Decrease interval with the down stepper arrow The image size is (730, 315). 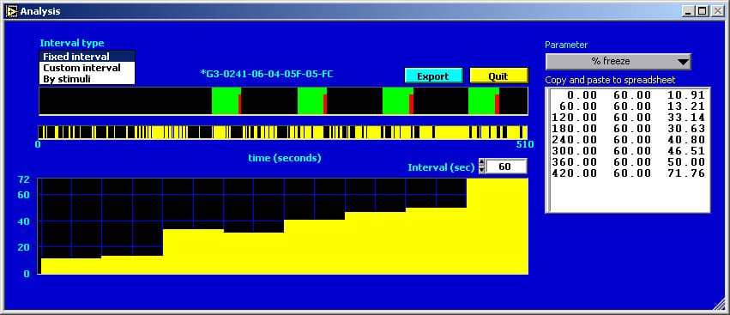[482, 170]
